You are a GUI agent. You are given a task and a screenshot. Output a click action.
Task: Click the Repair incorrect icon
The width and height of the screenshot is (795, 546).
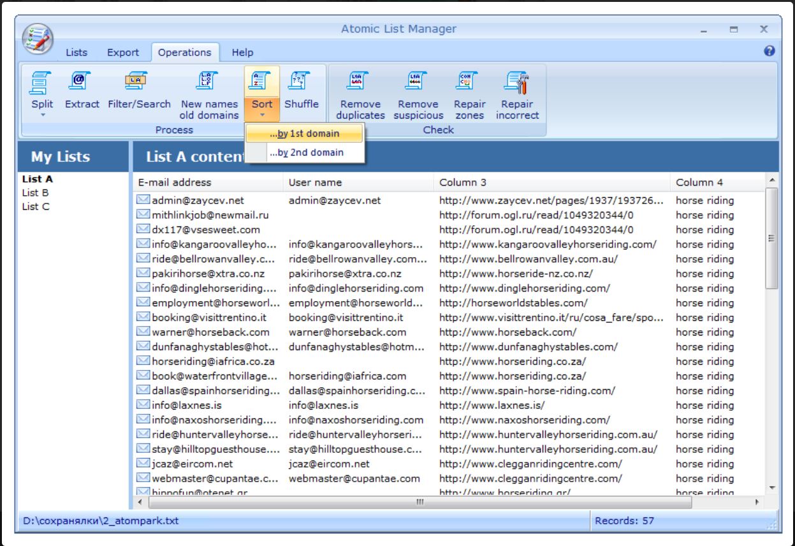[x=516, y=82]
